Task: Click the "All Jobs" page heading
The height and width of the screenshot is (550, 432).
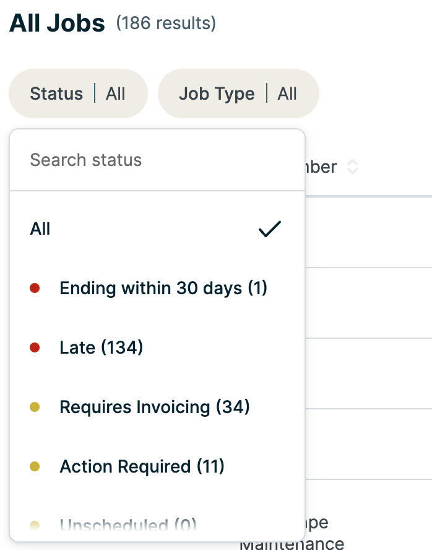Action: pos(58,24)
